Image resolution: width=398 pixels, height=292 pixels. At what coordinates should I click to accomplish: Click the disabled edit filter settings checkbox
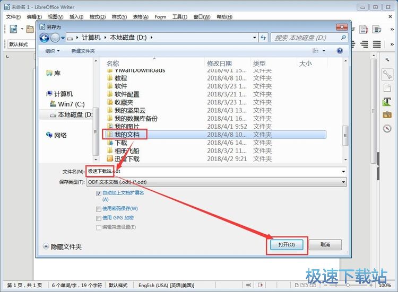pyautogui.click(x=99, y=227)
